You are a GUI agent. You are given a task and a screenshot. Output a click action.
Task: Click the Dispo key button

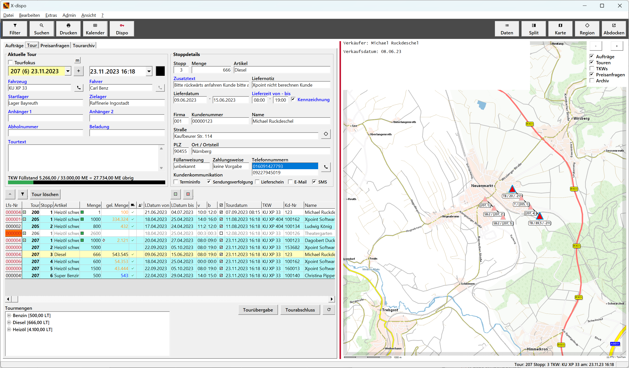click(x=122, y=29)
